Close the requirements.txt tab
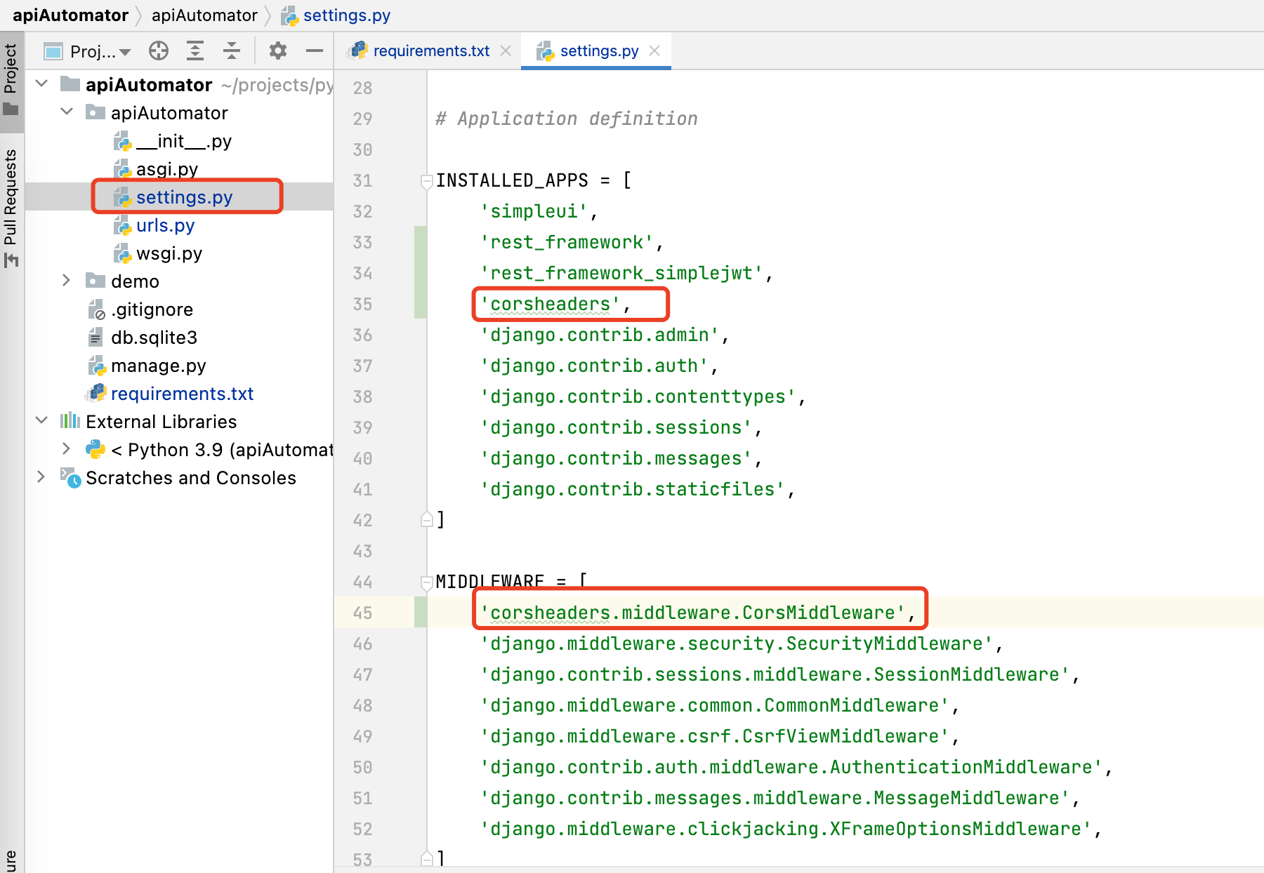 pyautogui.click(x=506, y=51)
